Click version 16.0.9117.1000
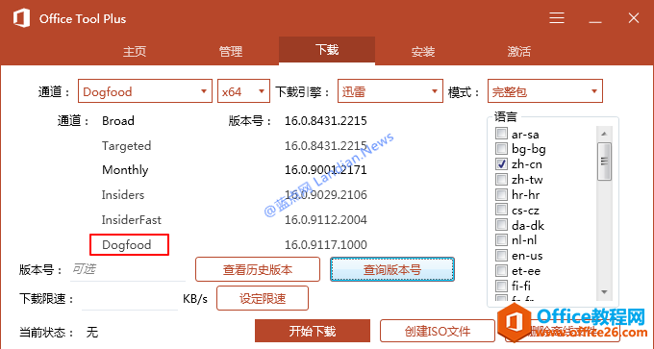 (x=326, y=245)
